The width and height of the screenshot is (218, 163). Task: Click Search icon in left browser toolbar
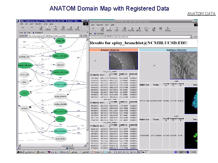[63, 28]
